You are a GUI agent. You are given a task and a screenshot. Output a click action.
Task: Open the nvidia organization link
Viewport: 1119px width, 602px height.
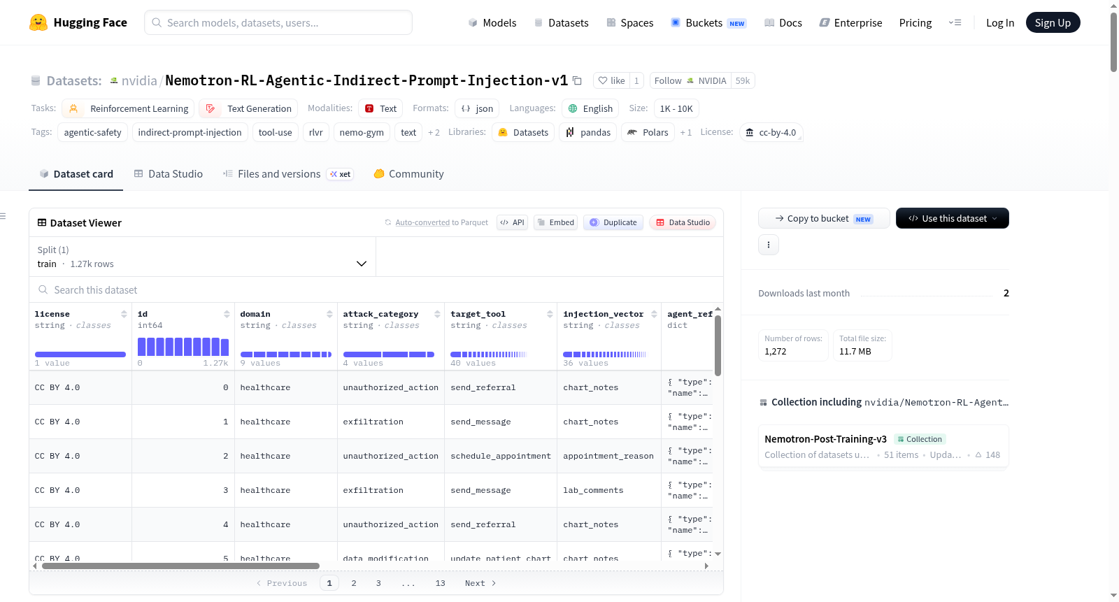click(x=139, y=80)
